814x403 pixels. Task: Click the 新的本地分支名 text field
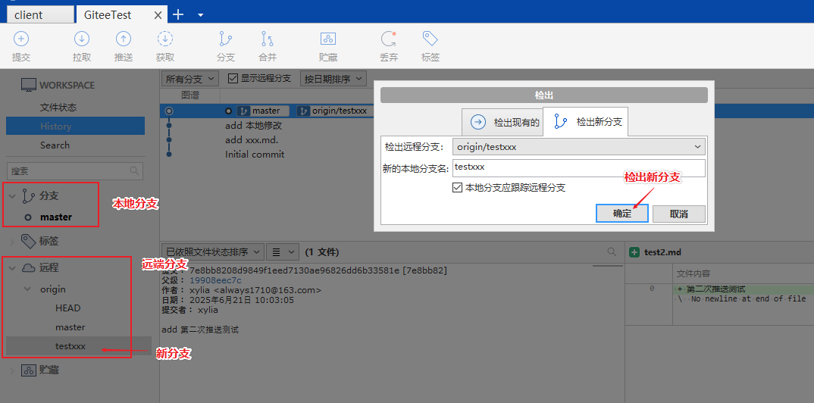point(579,167)
